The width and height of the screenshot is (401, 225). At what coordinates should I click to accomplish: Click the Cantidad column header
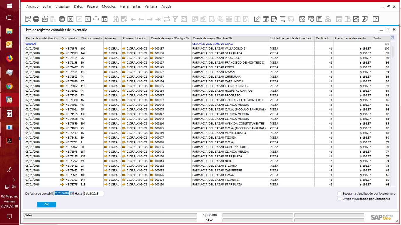(324, 38)
